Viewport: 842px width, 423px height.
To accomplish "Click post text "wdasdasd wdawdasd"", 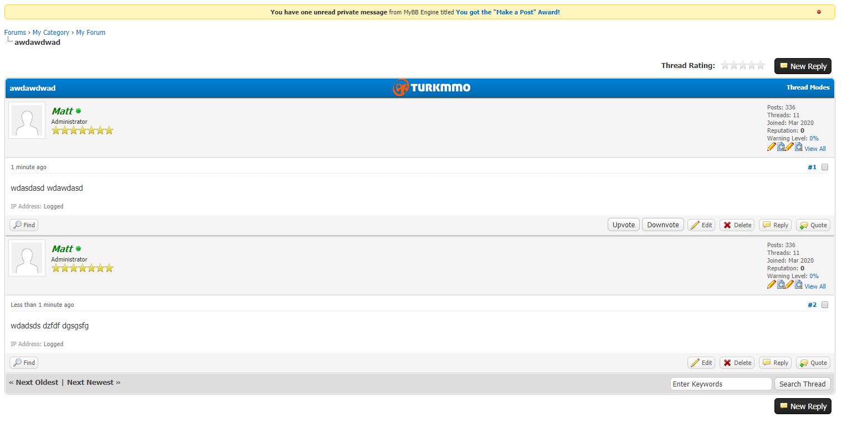I will click(47, 188).
